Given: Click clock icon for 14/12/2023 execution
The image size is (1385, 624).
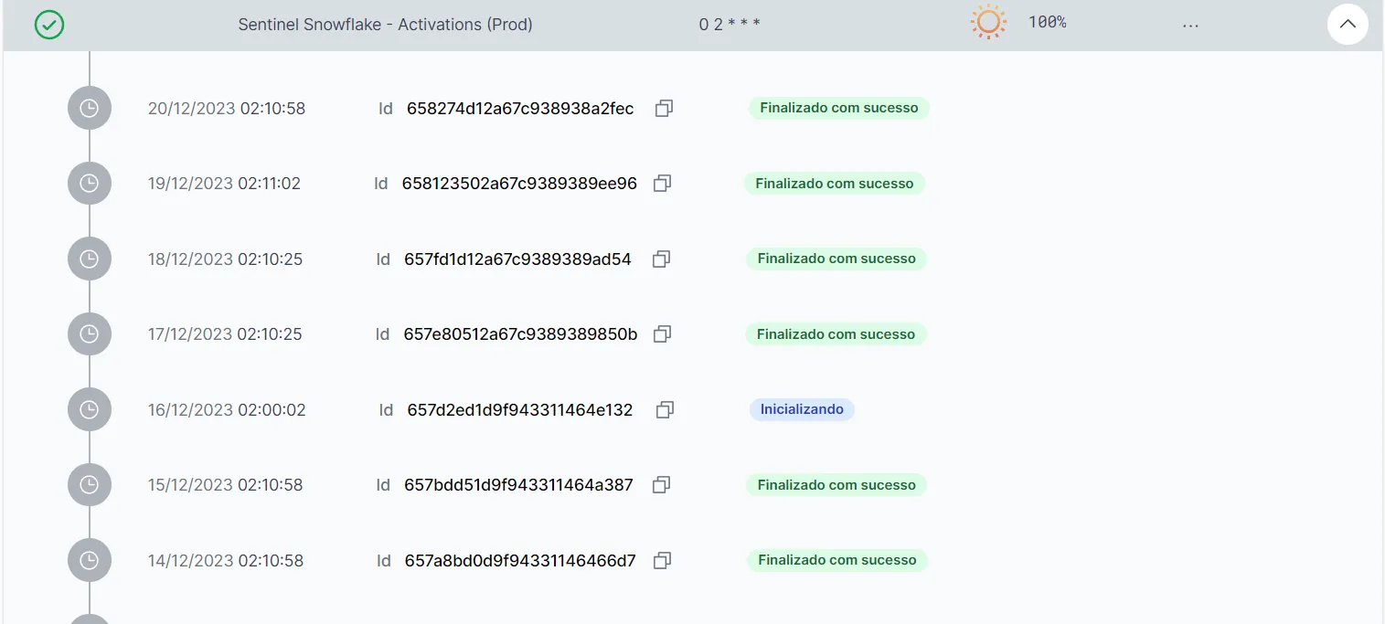Looking at the screenshot, I should [90, 560].
